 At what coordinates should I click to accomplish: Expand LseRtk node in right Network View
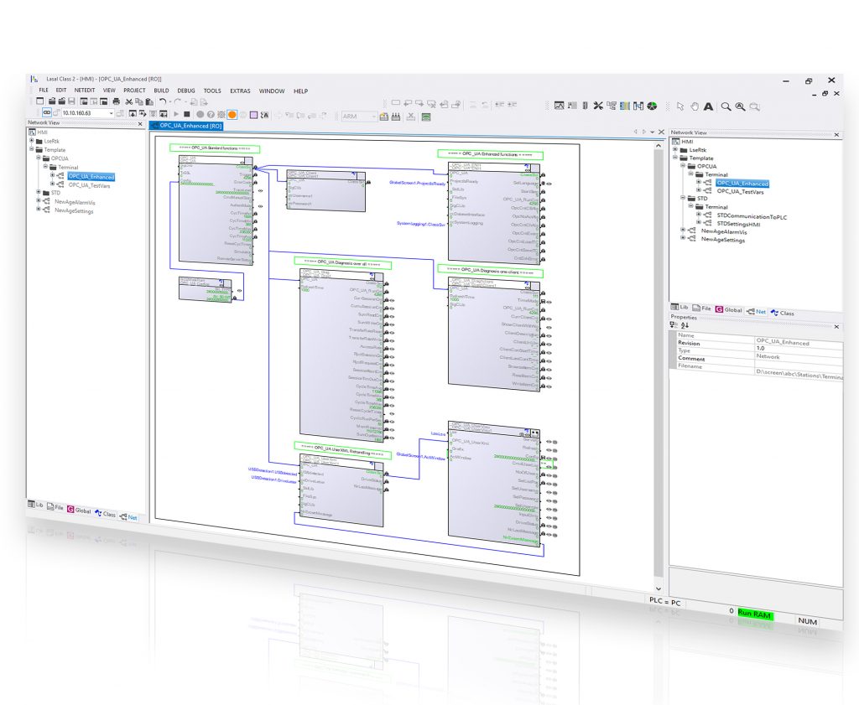point(674,149)
